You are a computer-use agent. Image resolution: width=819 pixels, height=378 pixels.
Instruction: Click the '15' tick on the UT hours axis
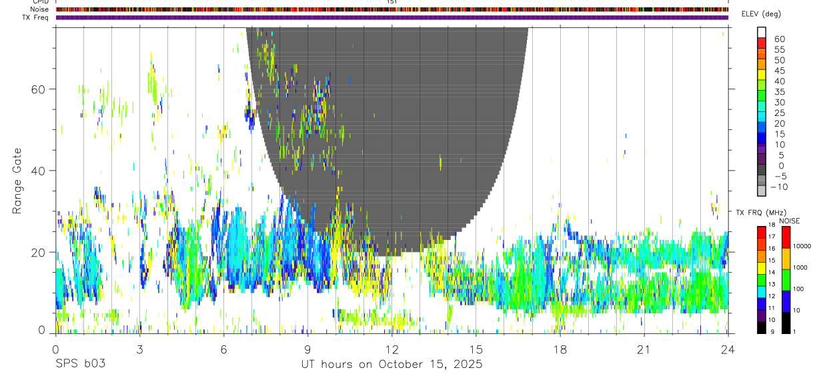[x=476, y=349]
